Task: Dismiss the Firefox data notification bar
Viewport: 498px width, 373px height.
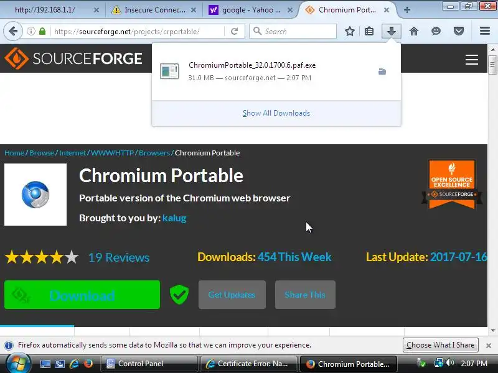Action: coord(489,346)
